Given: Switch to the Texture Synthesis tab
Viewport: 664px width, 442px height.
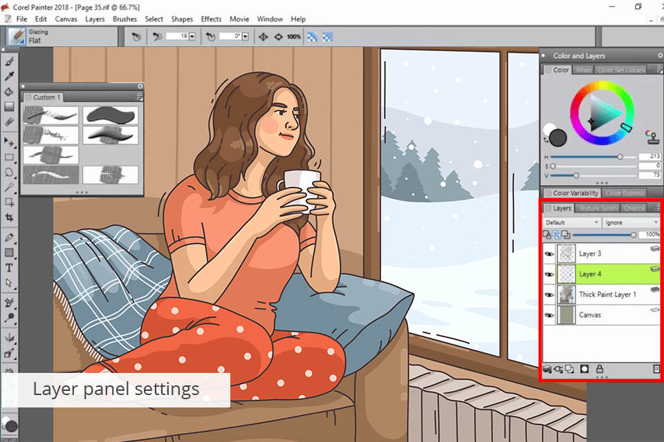Looking at the screenshot, I should tap(598, 208).
